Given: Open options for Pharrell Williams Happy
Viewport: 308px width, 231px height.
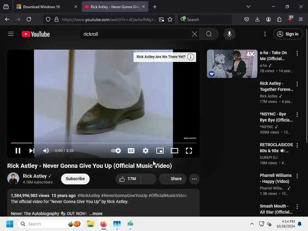Looking at the screenshot, I should click(x=297, y=176).
